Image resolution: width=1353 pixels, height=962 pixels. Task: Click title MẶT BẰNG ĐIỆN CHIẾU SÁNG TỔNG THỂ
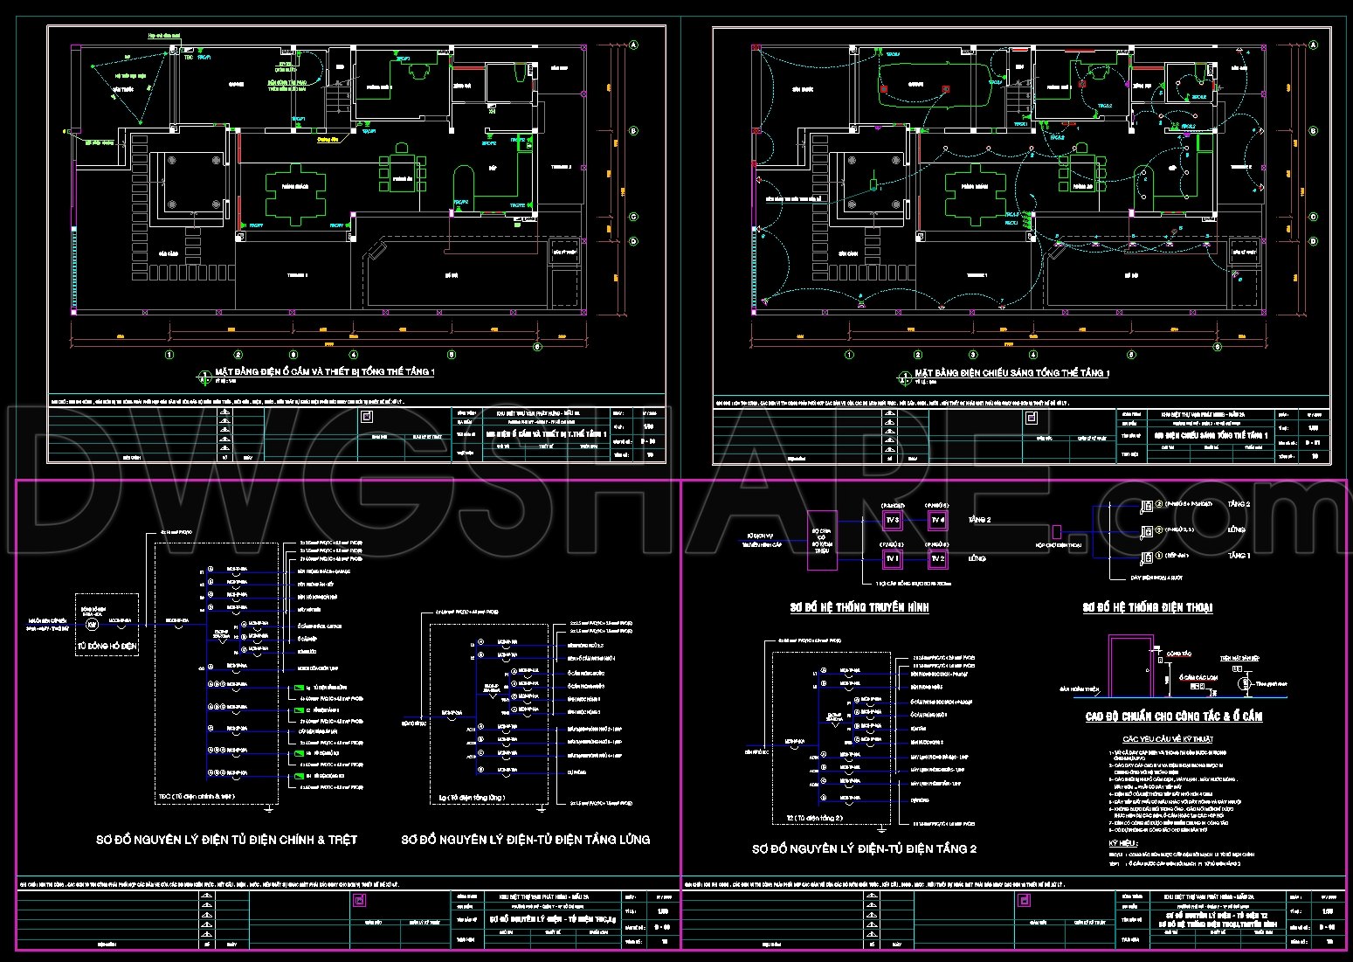(1011, 373)
